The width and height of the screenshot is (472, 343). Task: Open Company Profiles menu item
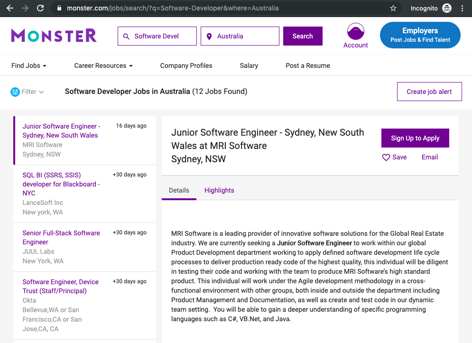pyautogui.click(x=186, y=65)
